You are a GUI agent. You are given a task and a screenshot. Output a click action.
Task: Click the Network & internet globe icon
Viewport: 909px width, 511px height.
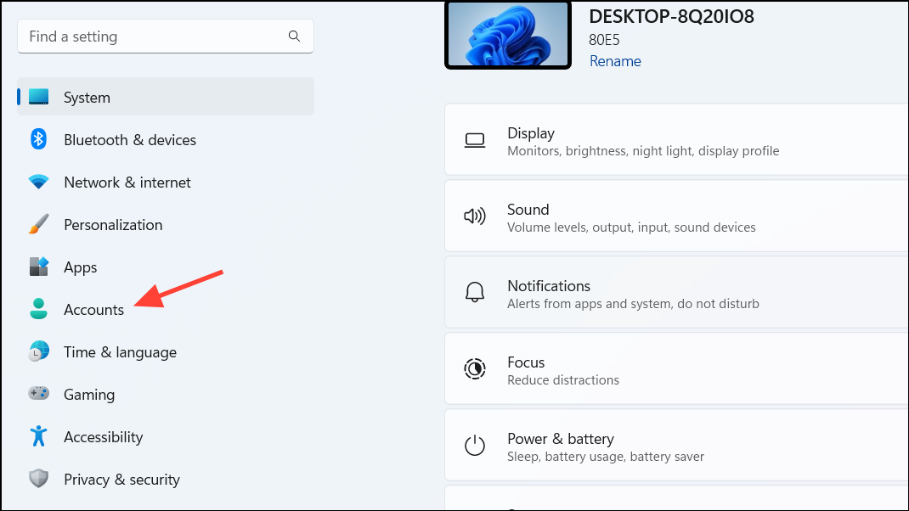click(x=38, y=182)
